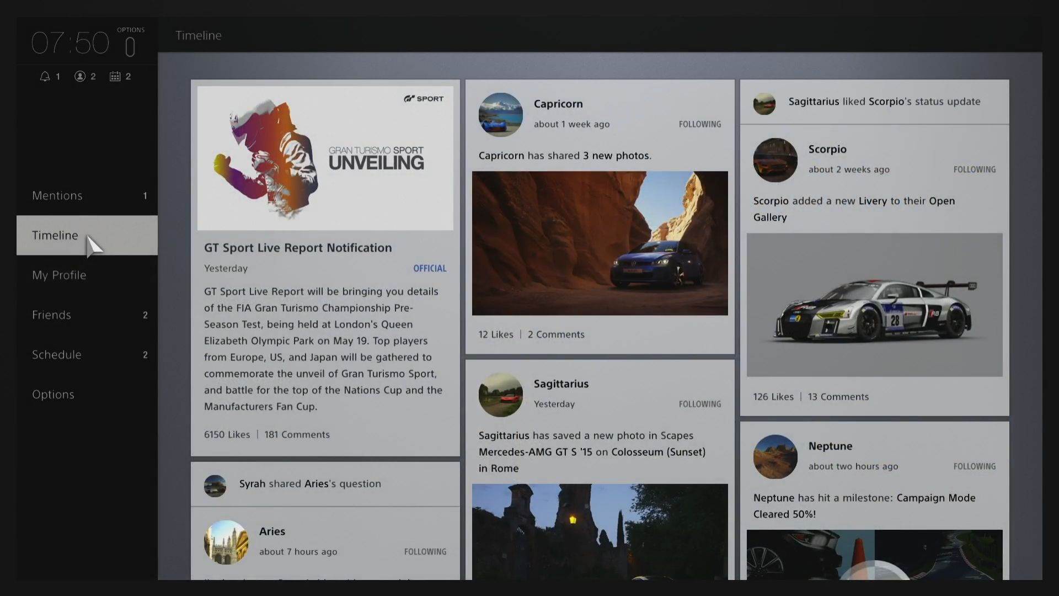The image size is (1059, 596).
Task: Open Scorpio's profile avatar
Action: [775, 160]
